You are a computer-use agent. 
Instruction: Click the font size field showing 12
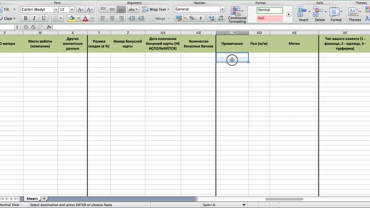64,9
